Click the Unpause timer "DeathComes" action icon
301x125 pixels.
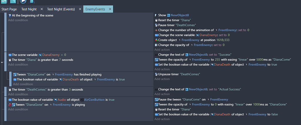156,75
